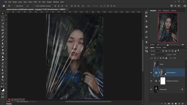Open the Filter menu
This screenshot has height=105, width=187.
tap(35, 2)
